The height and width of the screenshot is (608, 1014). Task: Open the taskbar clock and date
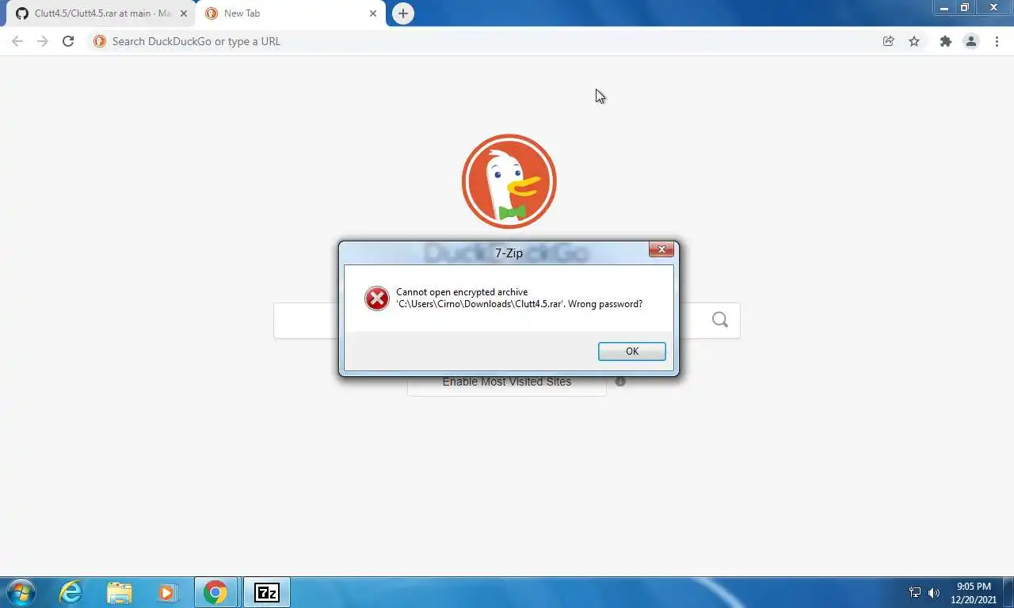tap(974, 593)
